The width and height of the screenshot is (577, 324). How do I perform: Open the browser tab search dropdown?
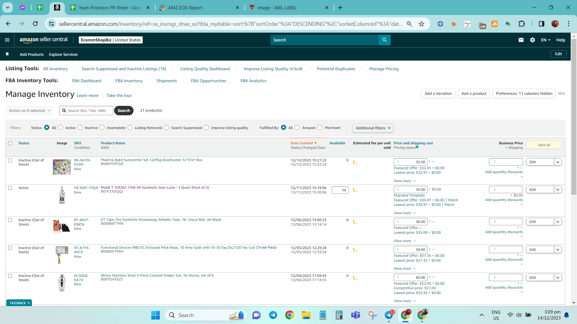[8, 7]
